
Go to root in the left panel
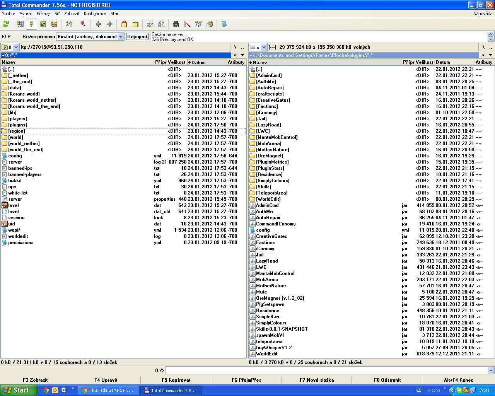235,47
